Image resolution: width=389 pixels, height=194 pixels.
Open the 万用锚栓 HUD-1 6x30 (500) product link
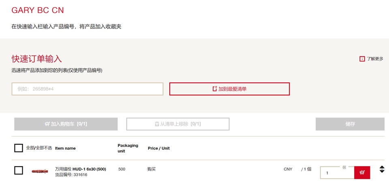click(x=80, y=169)
